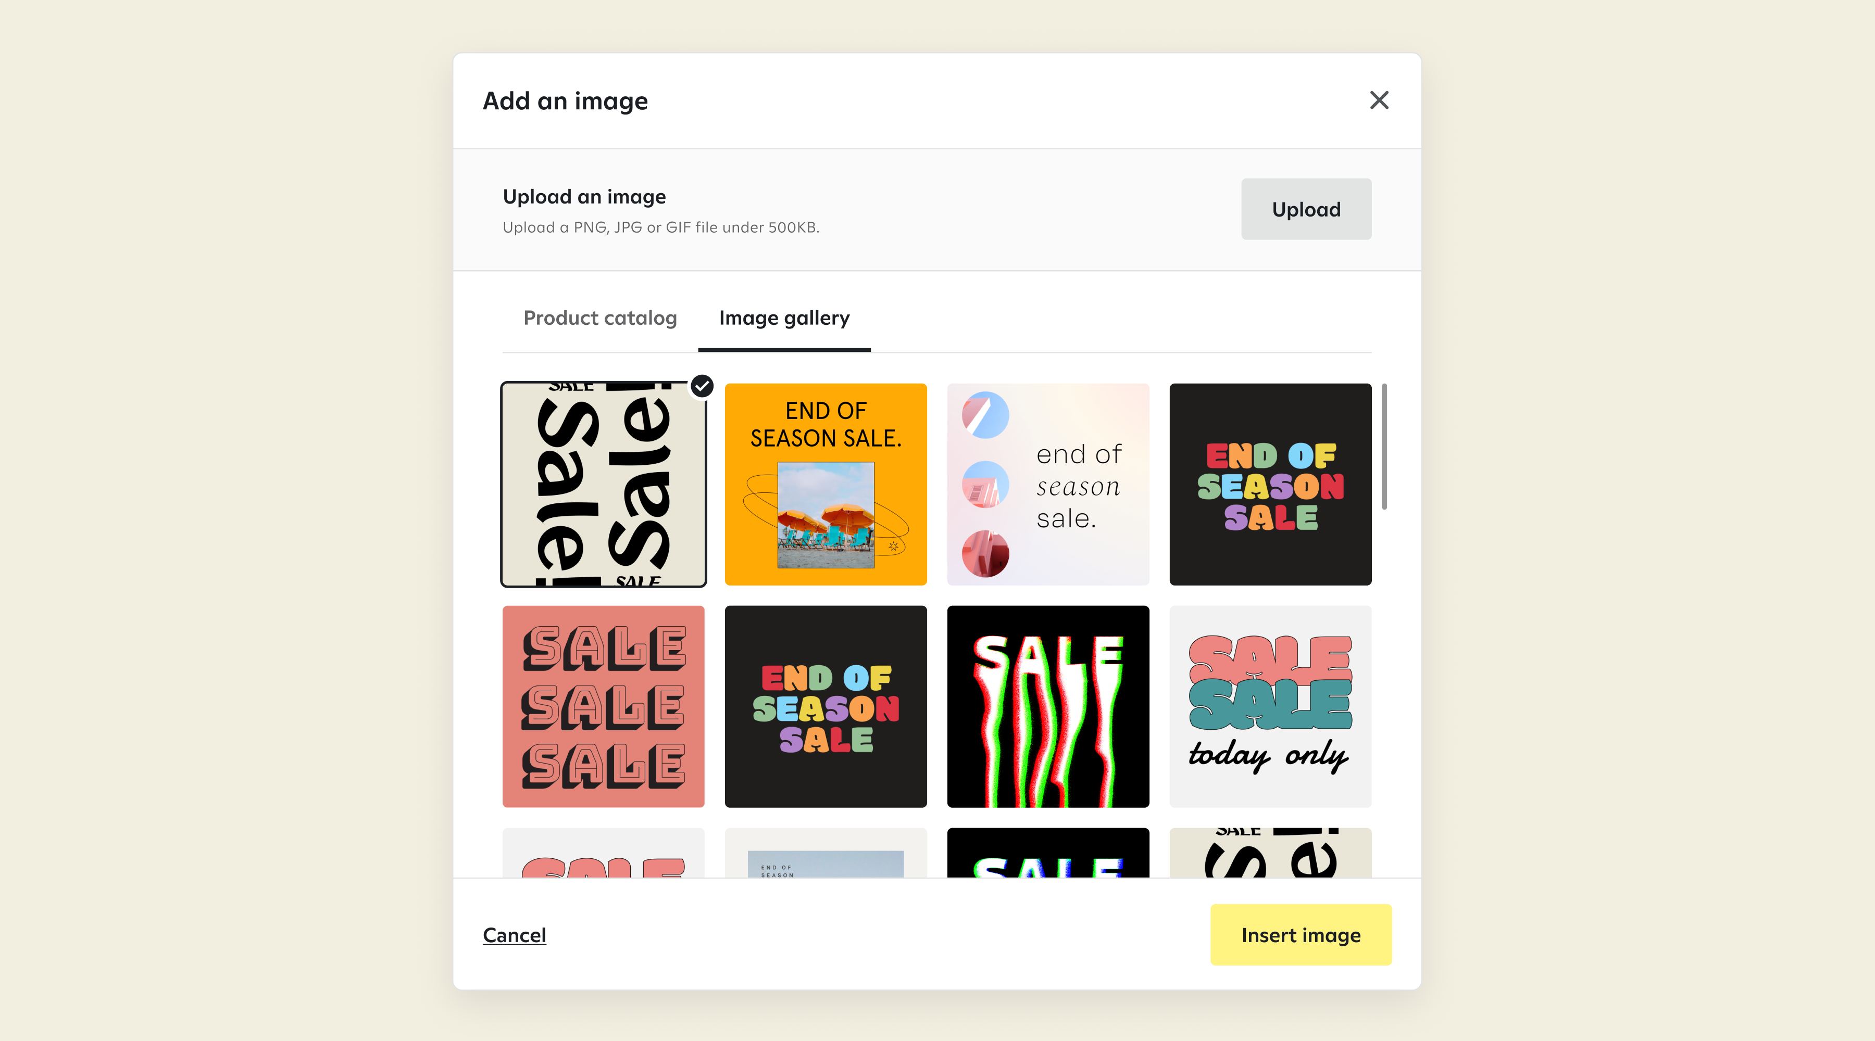Select the glitchy dripping SALE image
Image resolution: width=1875 pixels, height=1041 pixels.
[x=1047, y=706]
